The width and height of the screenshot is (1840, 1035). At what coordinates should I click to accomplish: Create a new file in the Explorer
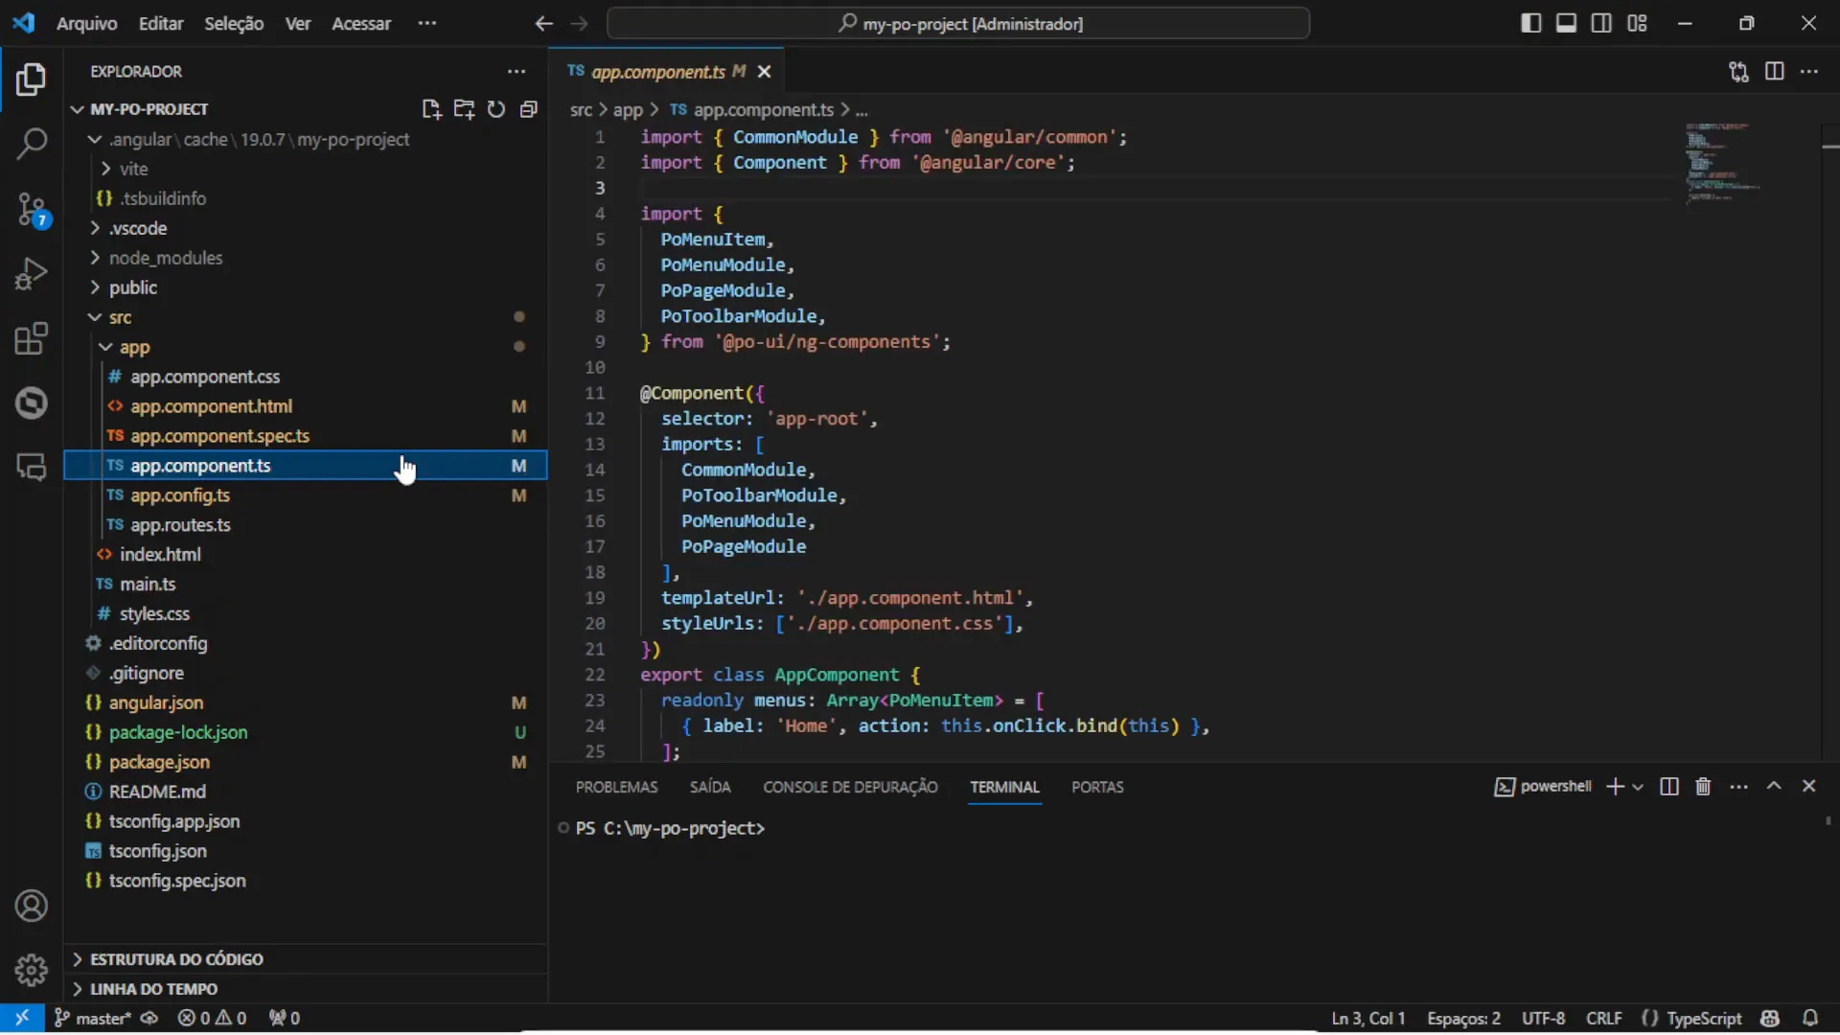coord(431,109)
